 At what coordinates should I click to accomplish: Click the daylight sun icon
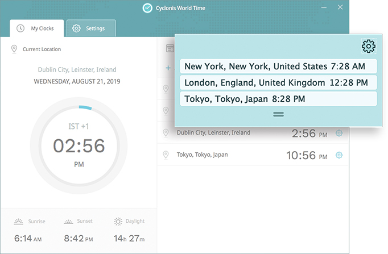point(118,221)
